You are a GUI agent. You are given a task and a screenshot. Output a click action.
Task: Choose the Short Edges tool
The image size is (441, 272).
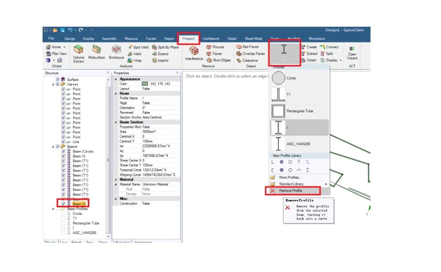219,60
